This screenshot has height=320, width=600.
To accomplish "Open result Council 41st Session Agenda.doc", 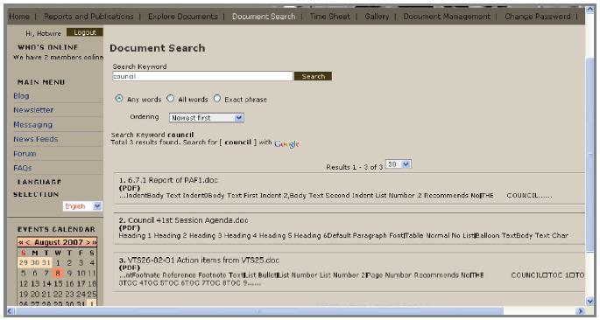I will [187, 220].
